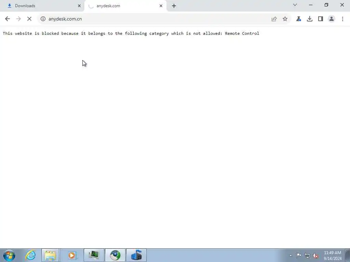Image resolution: width=350 pixels, height=262 pixels.
Task: Open the browser downloads icon
Action: point(310,19)
